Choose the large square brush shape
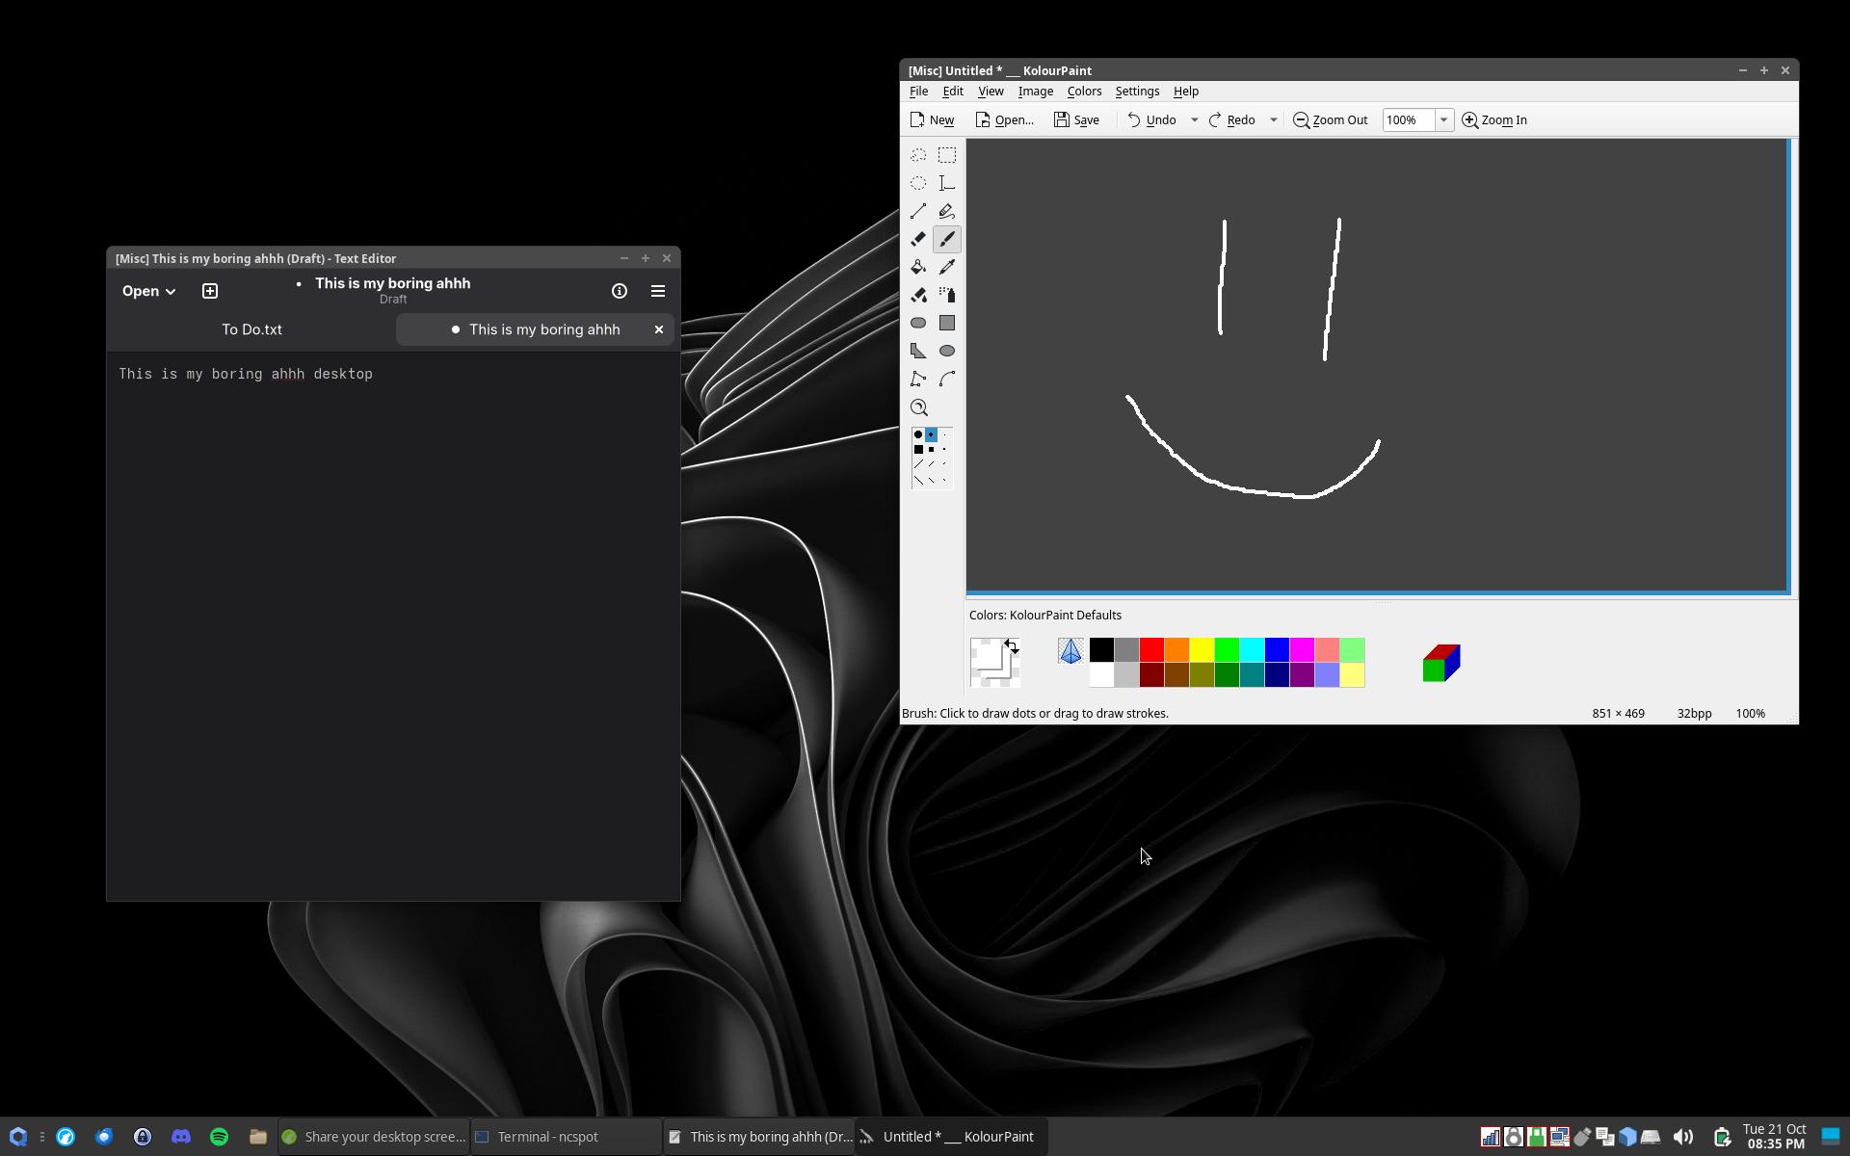This screenshot has height=1156, width=1850. tap(918, 450)
